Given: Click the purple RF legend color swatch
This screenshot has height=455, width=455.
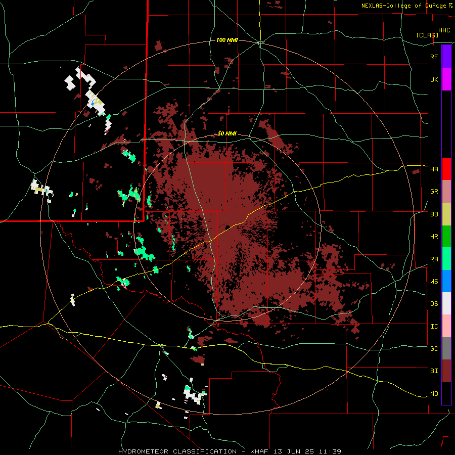Looking at the screenshot, I should (x=446, y=57).
